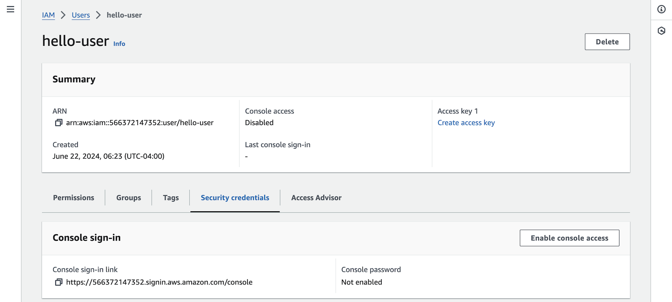Image resolution: width=672 pixels, height=302 pixels.
Task: Open the navigation sidebar hamburger menu
Action: click(10, 9)
